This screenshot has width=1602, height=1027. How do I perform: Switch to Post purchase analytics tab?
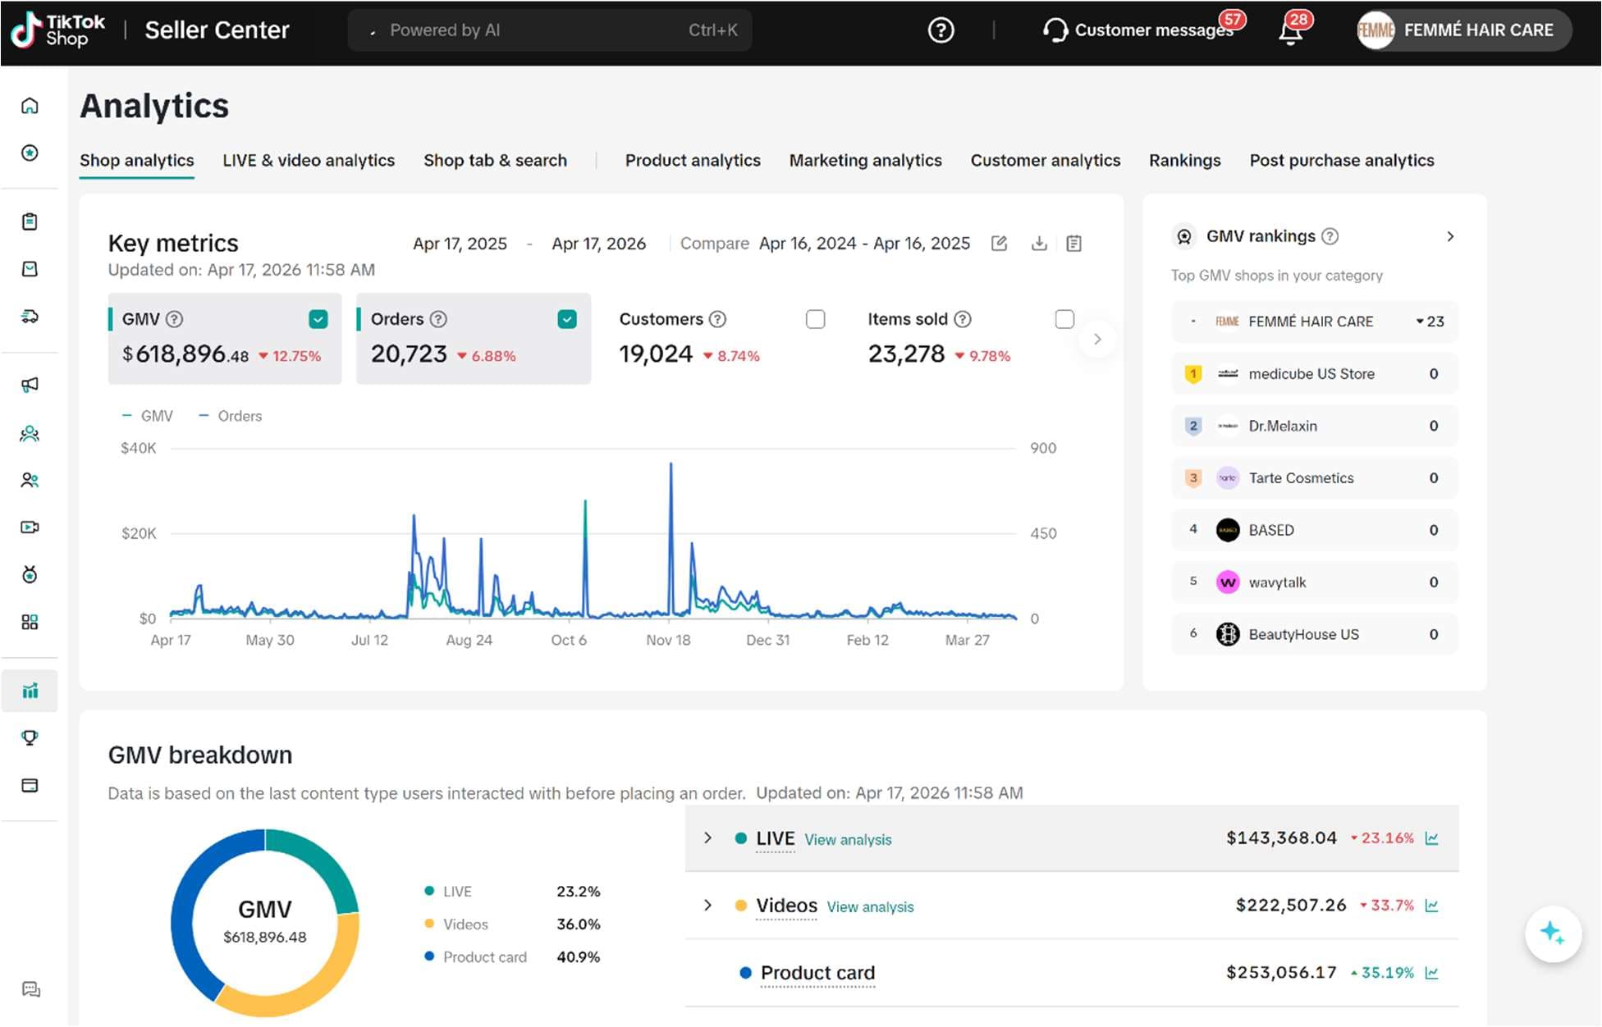pyautogui.click(x=1342, y=161)
